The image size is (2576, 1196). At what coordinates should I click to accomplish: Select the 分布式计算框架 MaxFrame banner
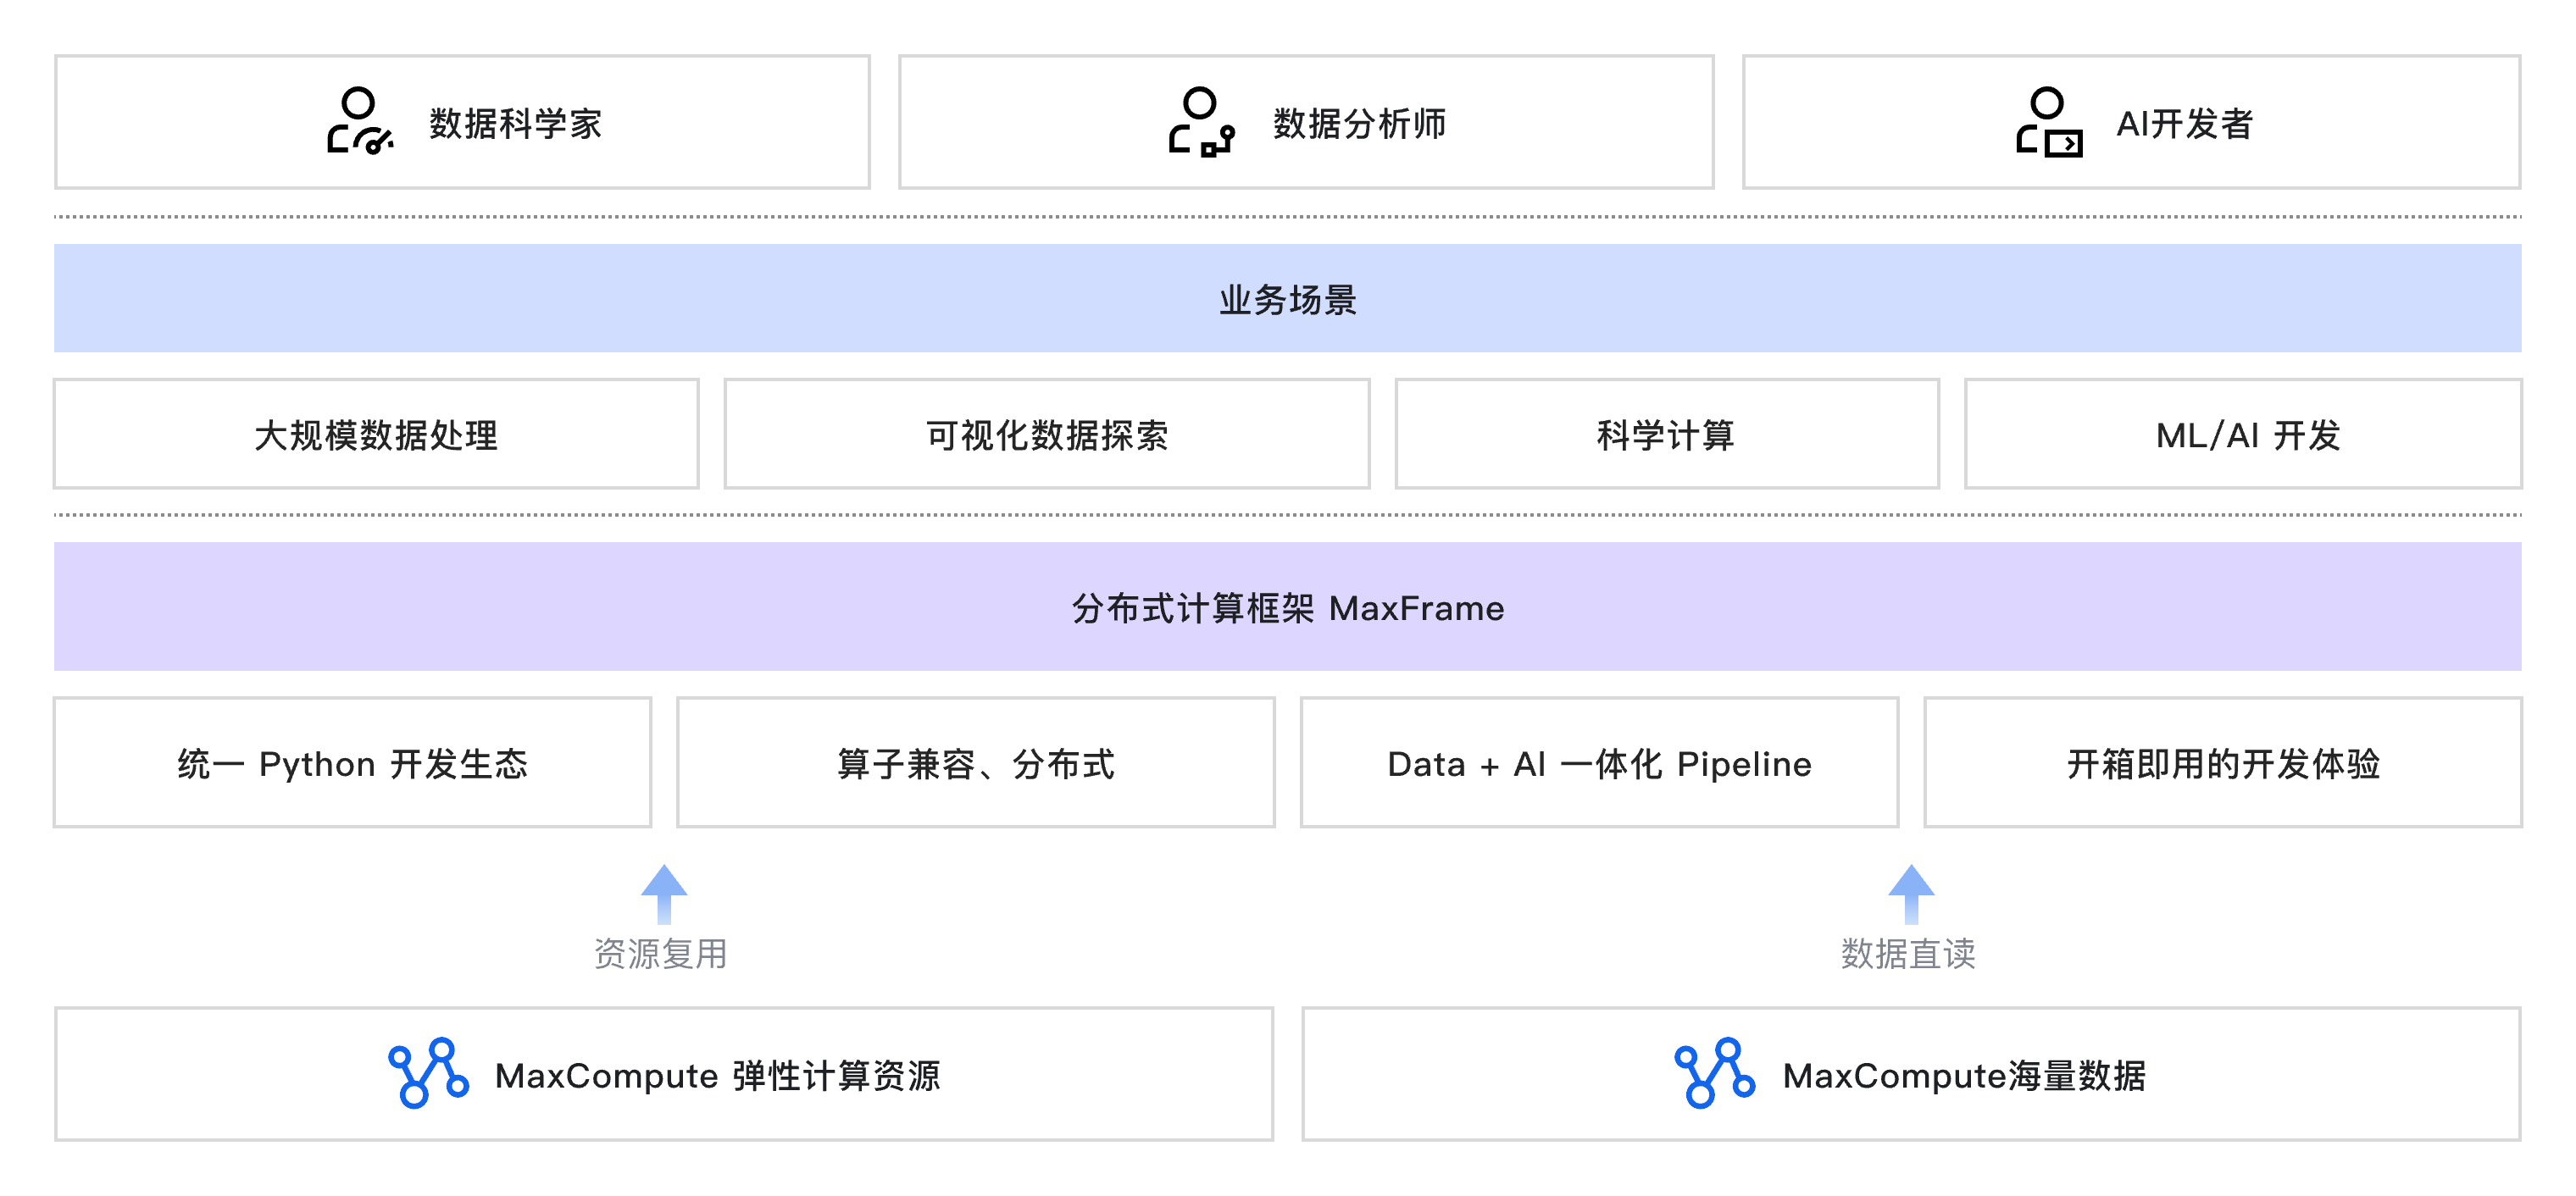[1288, 606]
